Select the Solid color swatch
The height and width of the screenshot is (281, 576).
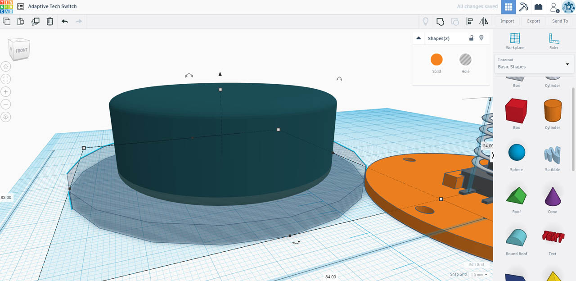pos(436,59)
